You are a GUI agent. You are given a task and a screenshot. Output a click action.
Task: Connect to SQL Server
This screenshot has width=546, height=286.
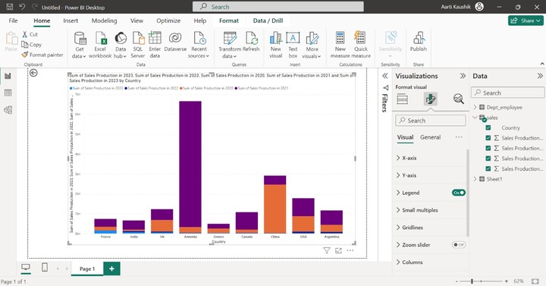[x=138, y=45]
